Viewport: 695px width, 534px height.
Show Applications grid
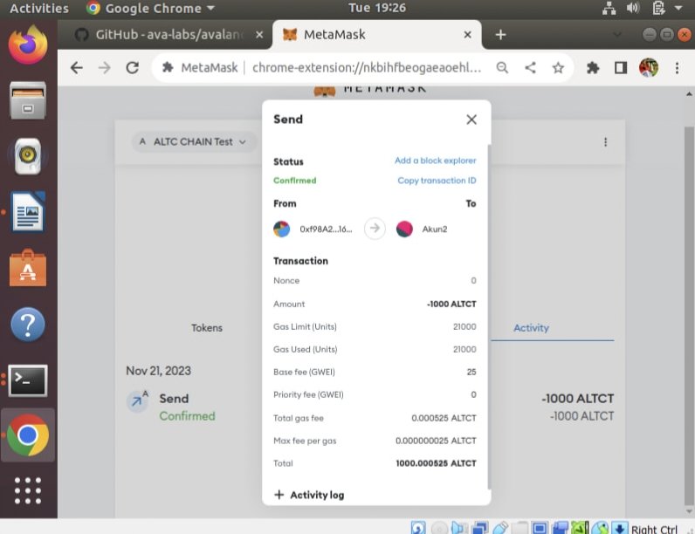tap(28, 490)
